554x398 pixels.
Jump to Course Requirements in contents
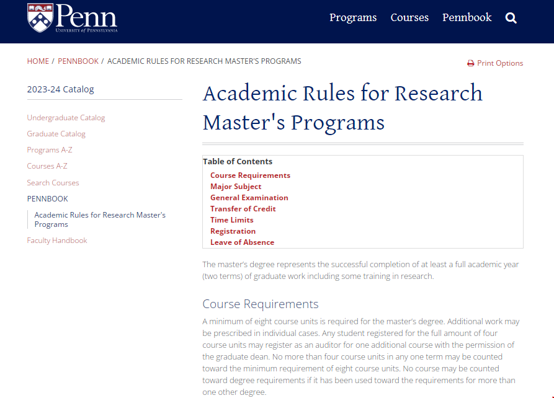pos(250,175)
